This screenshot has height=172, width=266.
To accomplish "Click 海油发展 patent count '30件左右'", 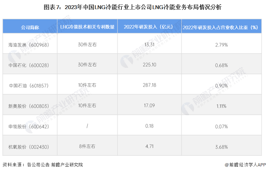I will click(87, 44).
